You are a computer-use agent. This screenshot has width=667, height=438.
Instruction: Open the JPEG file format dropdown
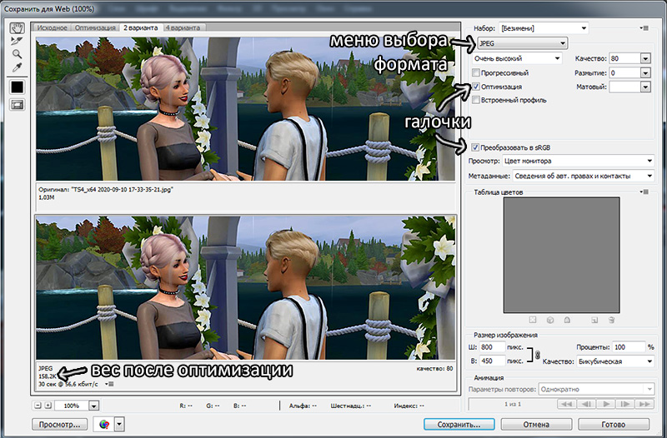522,43
